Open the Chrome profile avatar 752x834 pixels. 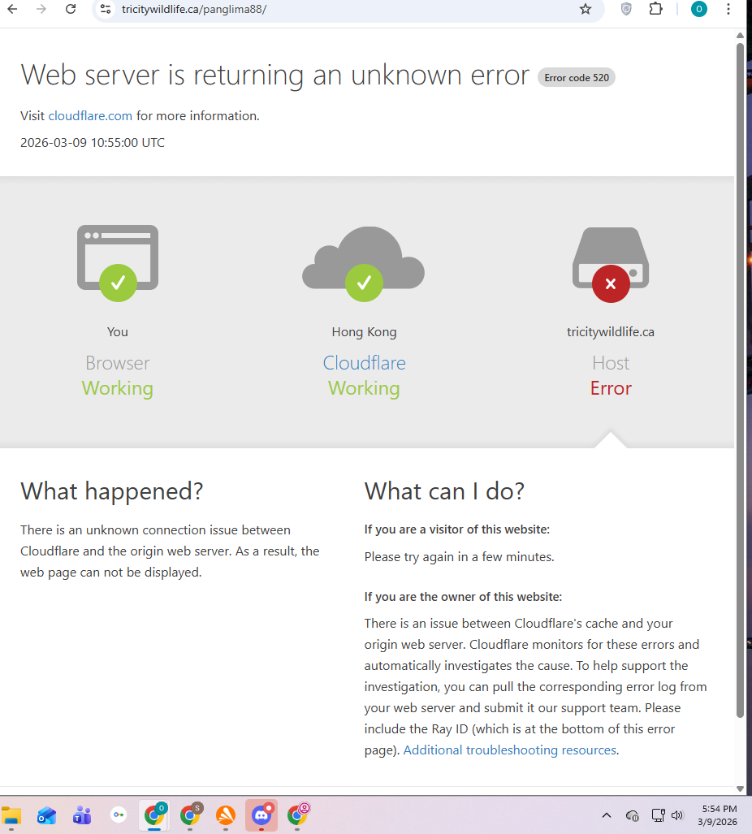(x=699, y=9)
